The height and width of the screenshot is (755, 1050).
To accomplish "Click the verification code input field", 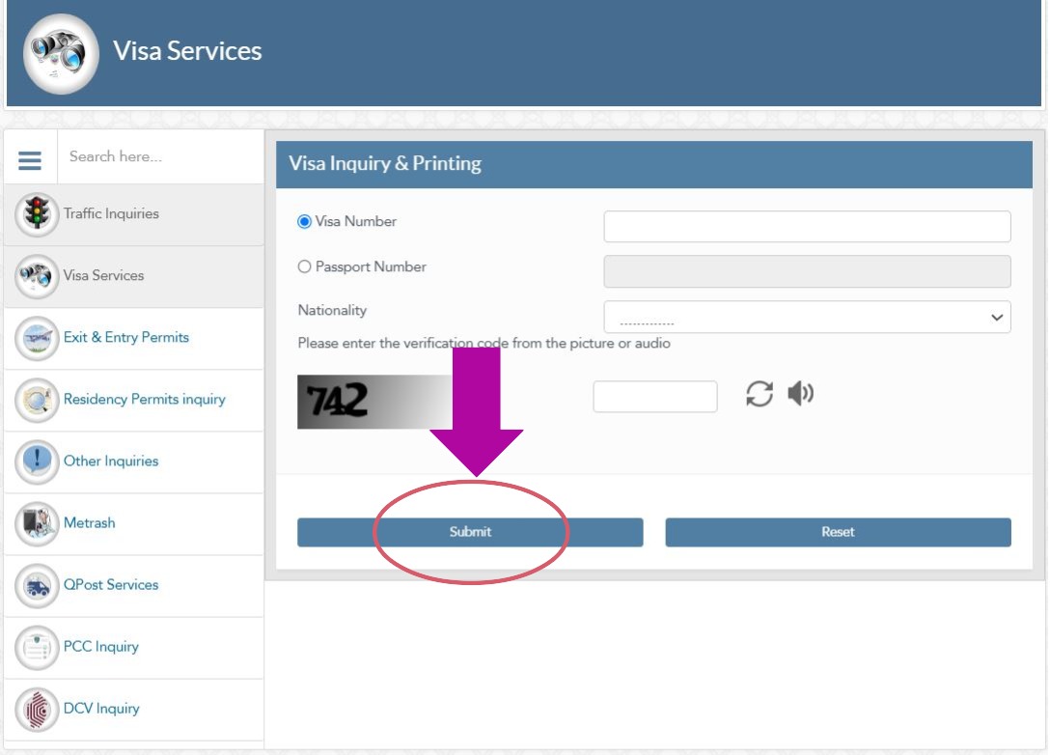I will [x=655, y=395].
